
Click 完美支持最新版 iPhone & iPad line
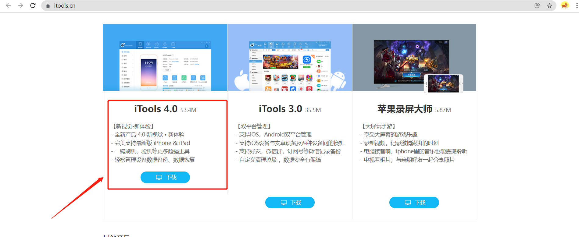point(151,143)
